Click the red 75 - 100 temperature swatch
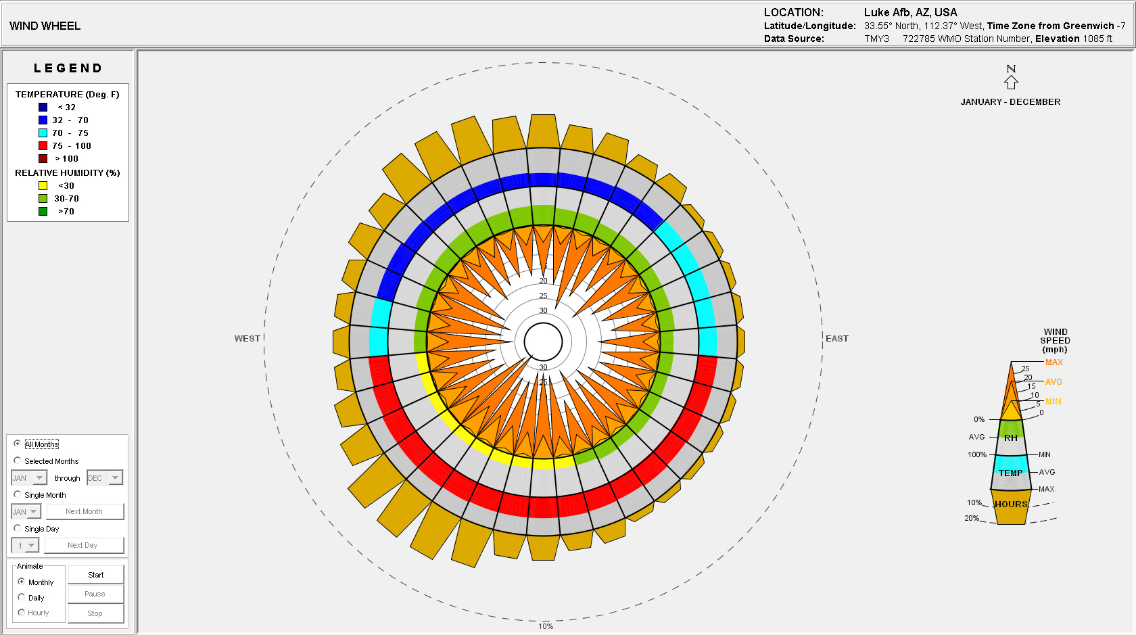The width and height of the screenshot is (1136, 635). [x=43, y=146]
